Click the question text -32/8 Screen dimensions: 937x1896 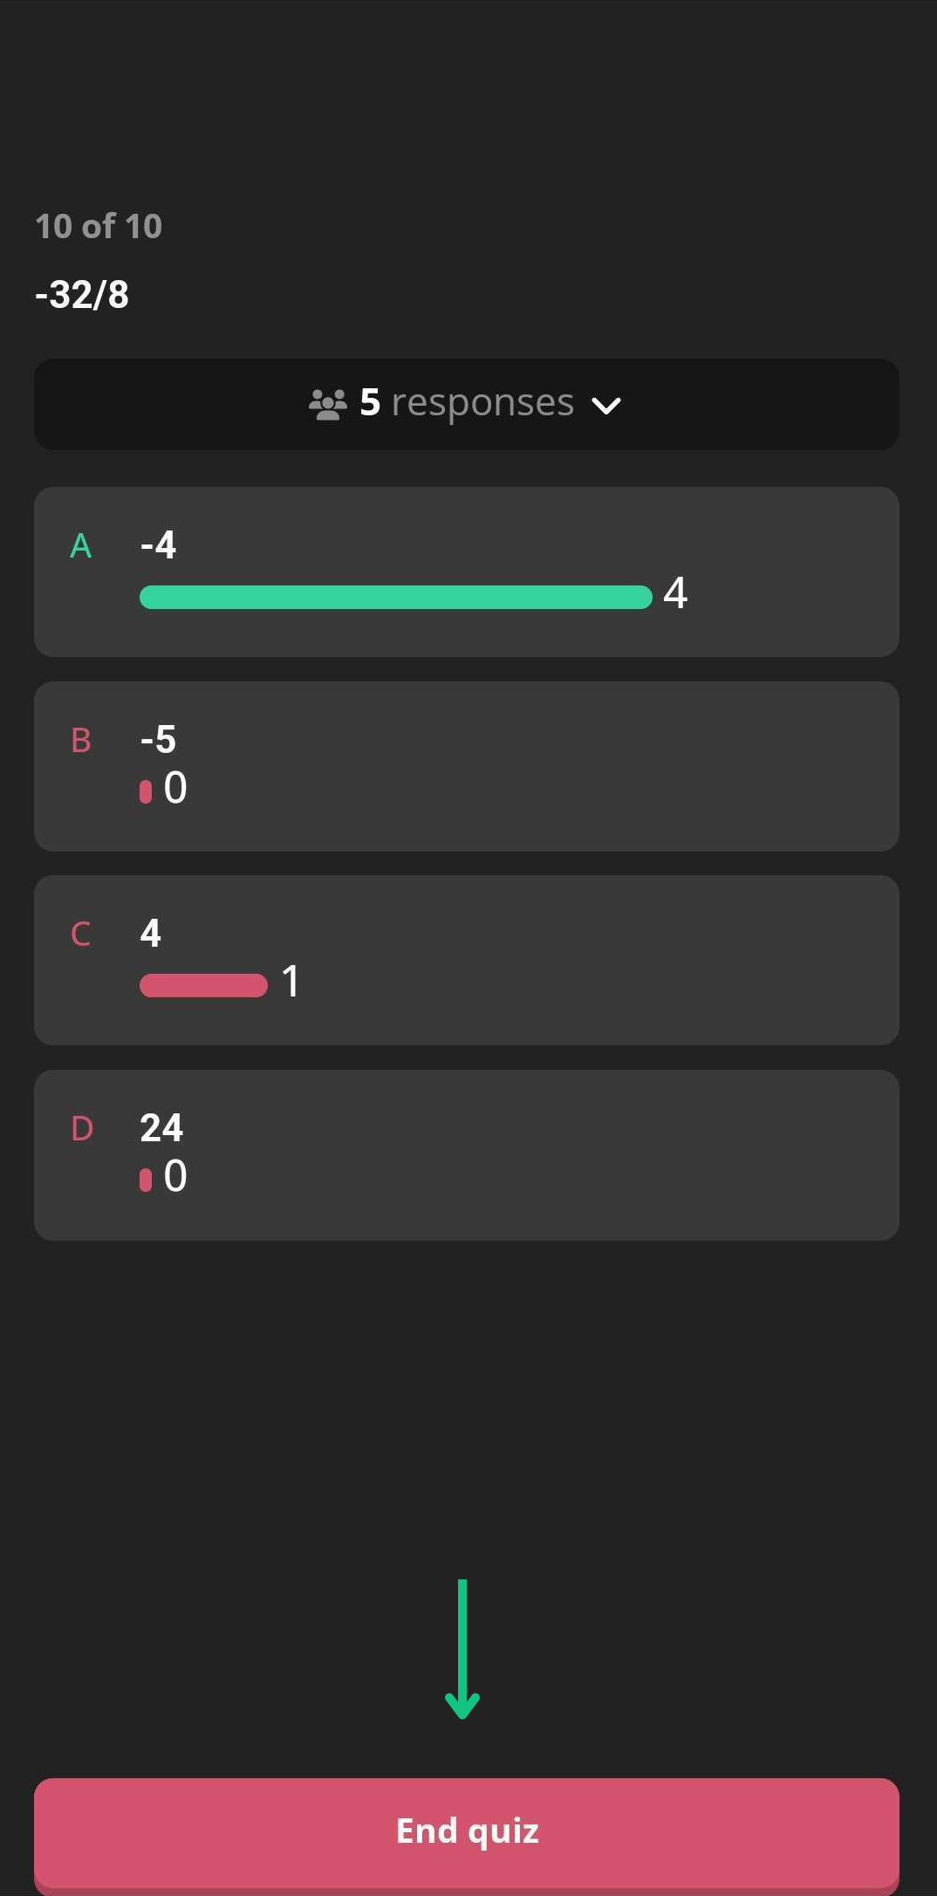(82, 295)
